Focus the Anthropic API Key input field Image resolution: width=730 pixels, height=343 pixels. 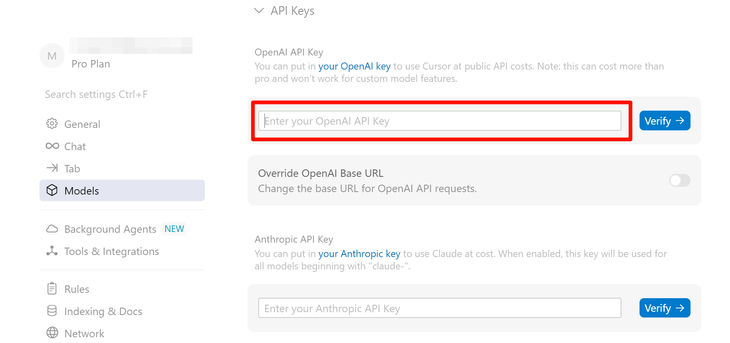(439, 308)
